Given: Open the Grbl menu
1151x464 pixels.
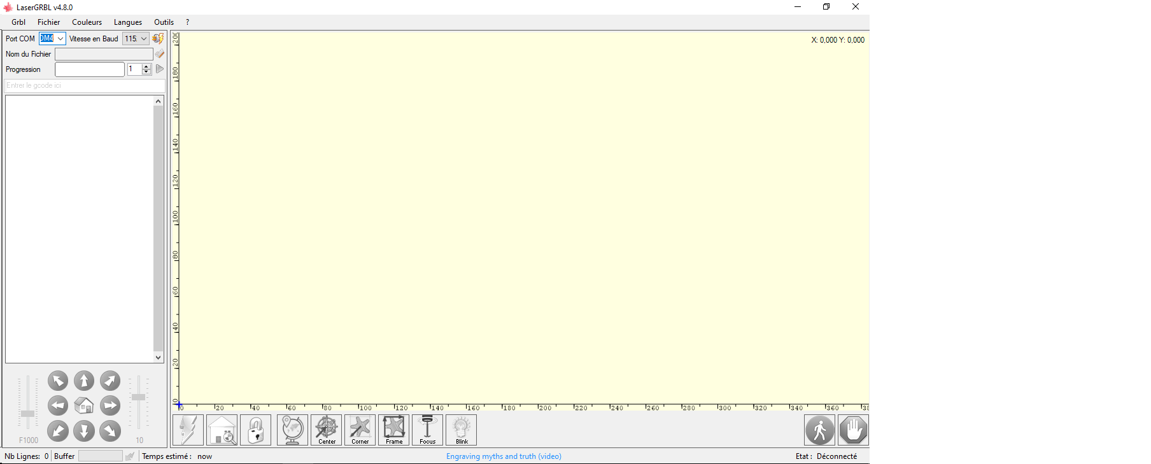Looking at the screenshot, I should 18,22.
